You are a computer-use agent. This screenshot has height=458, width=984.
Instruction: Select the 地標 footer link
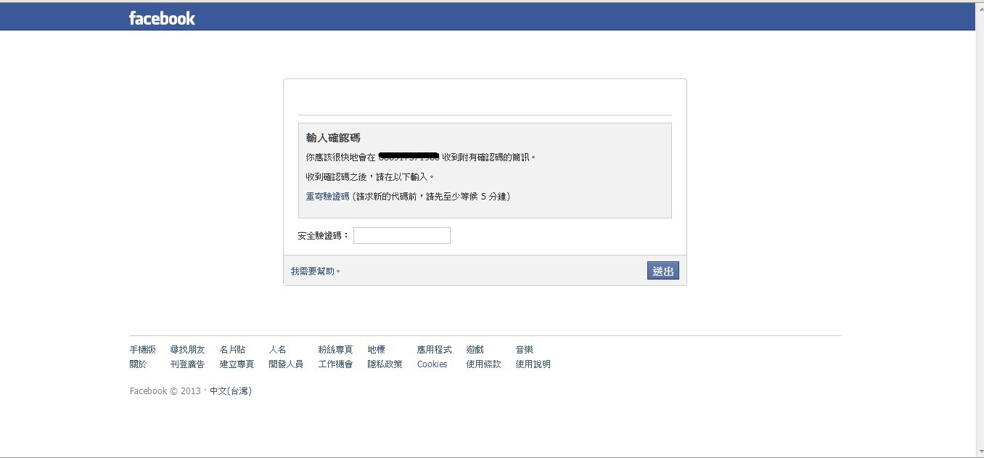376,350
